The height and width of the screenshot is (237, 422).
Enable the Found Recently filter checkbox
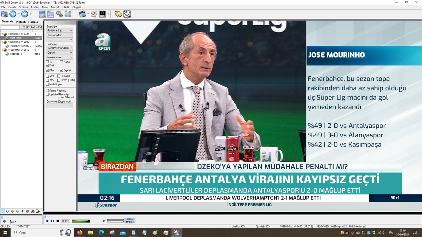[x=47, y=90]
